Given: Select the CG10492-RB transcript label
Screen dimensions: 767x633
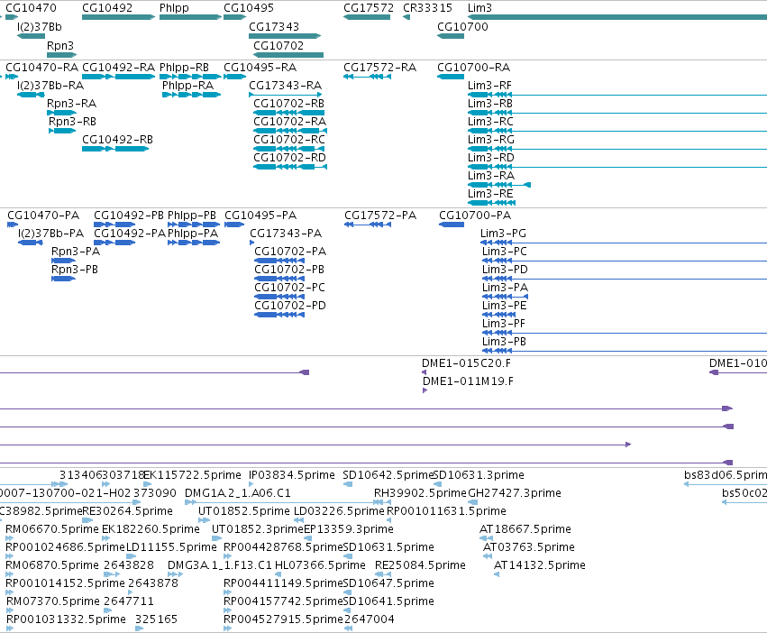Looking at the screenshot, I should tap(117, 140).
